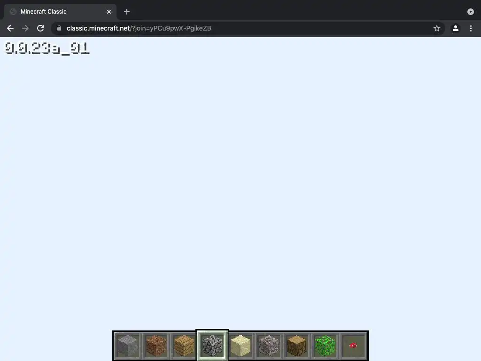This screenshot has width=481, height=361.
Task: Select the wood log block in hotbar
Action: (297, 345)
